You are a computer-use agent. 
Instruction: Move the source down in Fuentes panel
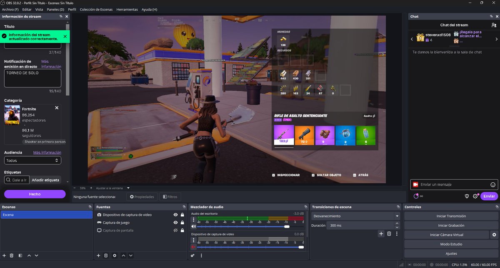point(131,256)
